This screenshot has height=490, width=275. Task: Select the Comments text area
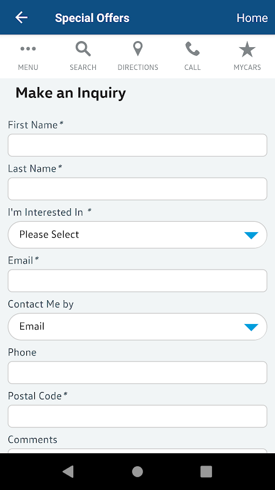(x=137, y=451)
